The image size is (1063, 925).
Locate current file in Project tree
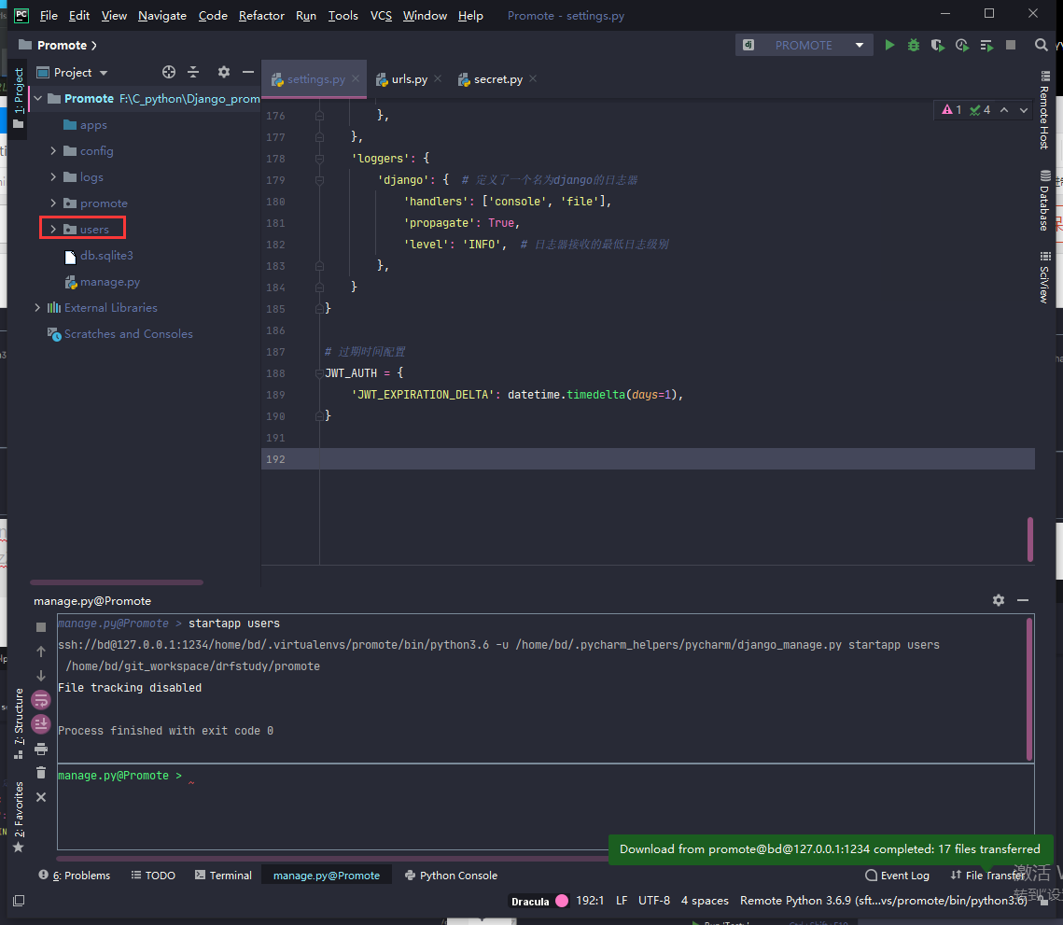click(x=169, y=72)
